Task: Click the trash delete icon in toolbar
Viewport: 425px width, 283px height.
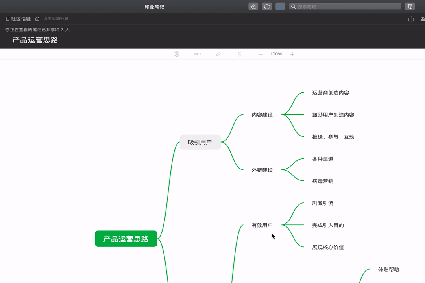Action: [239, 54]
